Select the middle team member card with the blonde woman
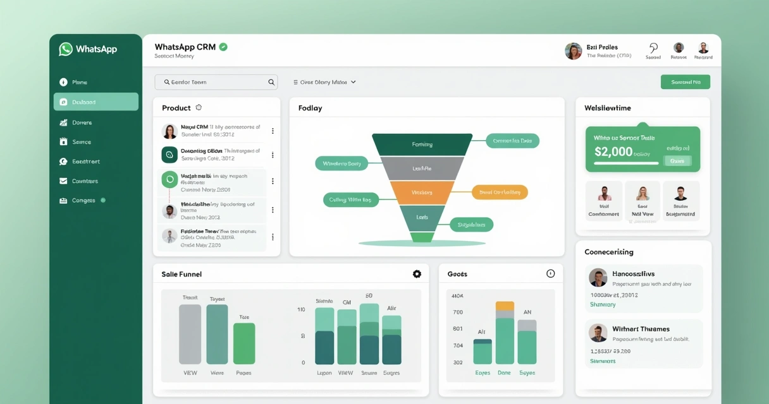This screenshot has height=404, width=769. [x=643, y=201]
